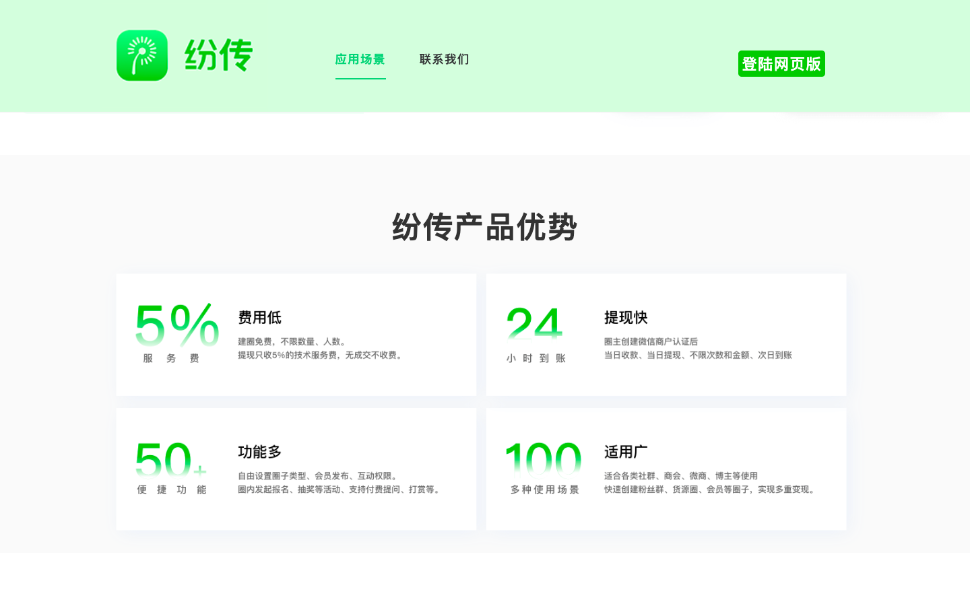This screenshot has width=970, height=606.
Task: Open the 联系我们 section
Action: (443, 59)
